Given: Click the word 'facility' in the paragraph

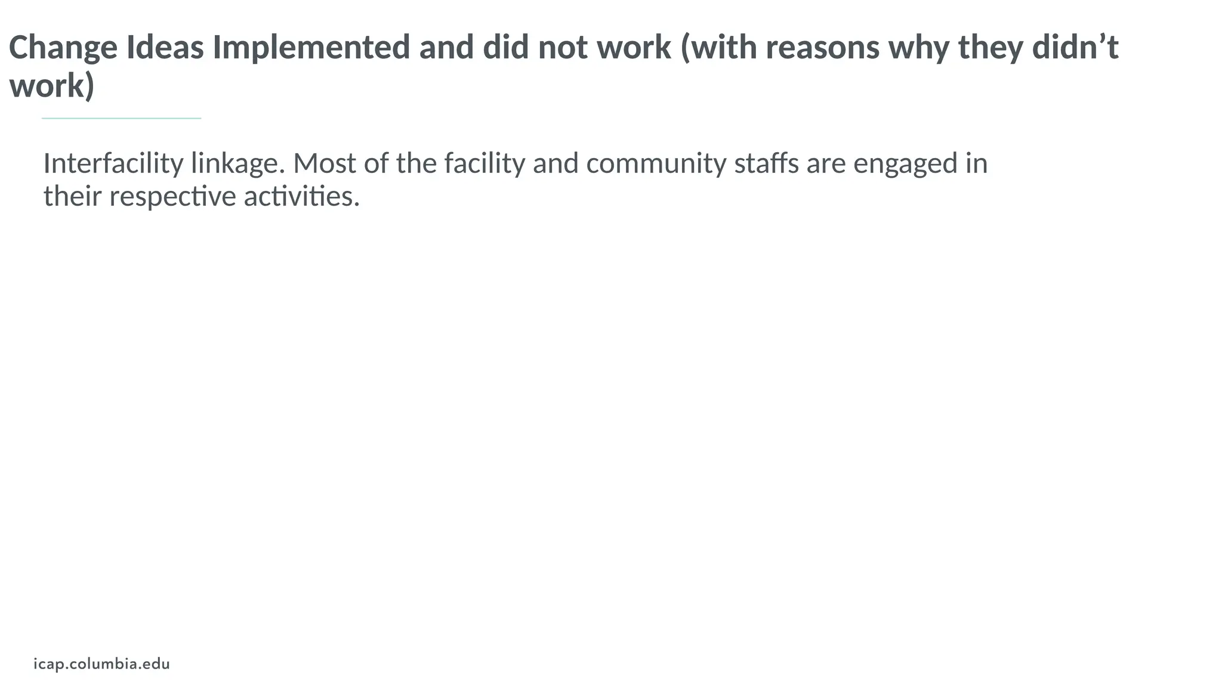Looking at the screenshot, I should point(485,163).
